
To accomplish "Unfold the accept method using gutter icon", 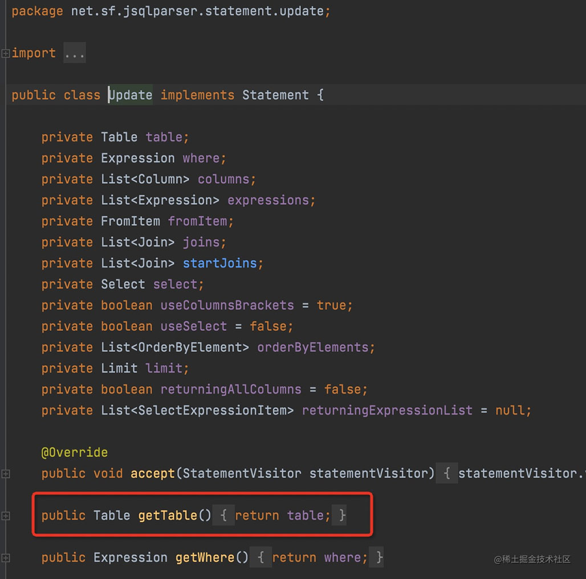I will click(x=5, y=473).
